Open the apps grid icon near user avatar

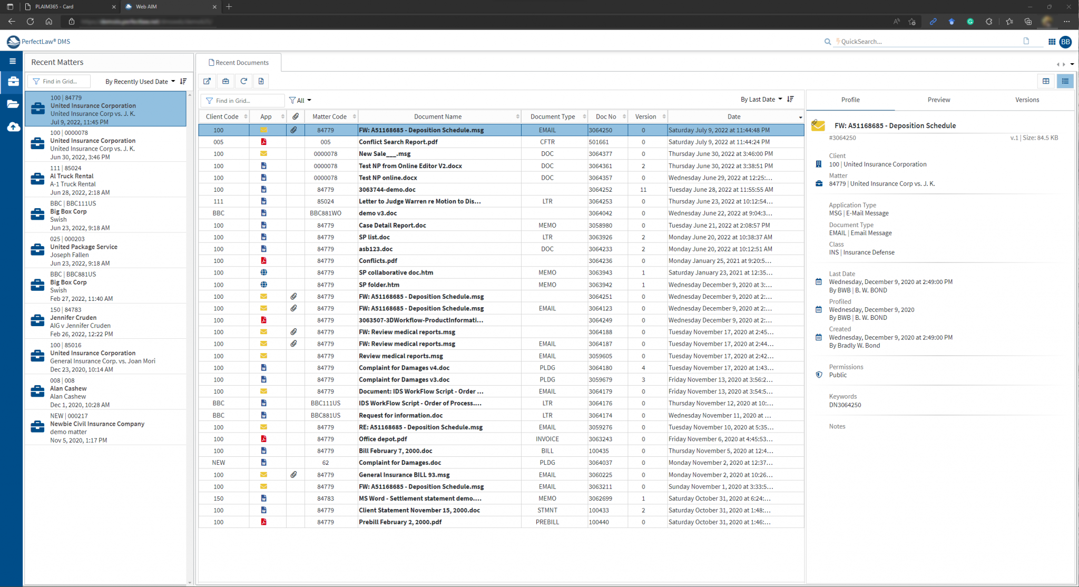[x=1052, y=42]
